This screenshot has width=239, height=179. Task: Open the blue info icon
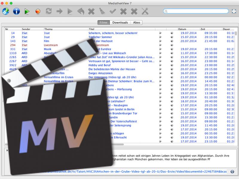(16, 11)
